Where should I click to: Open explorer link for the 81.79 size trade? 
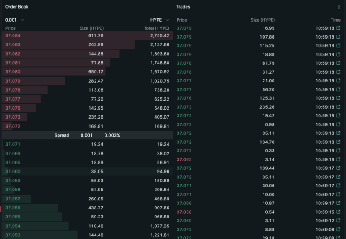pos(338,63)
